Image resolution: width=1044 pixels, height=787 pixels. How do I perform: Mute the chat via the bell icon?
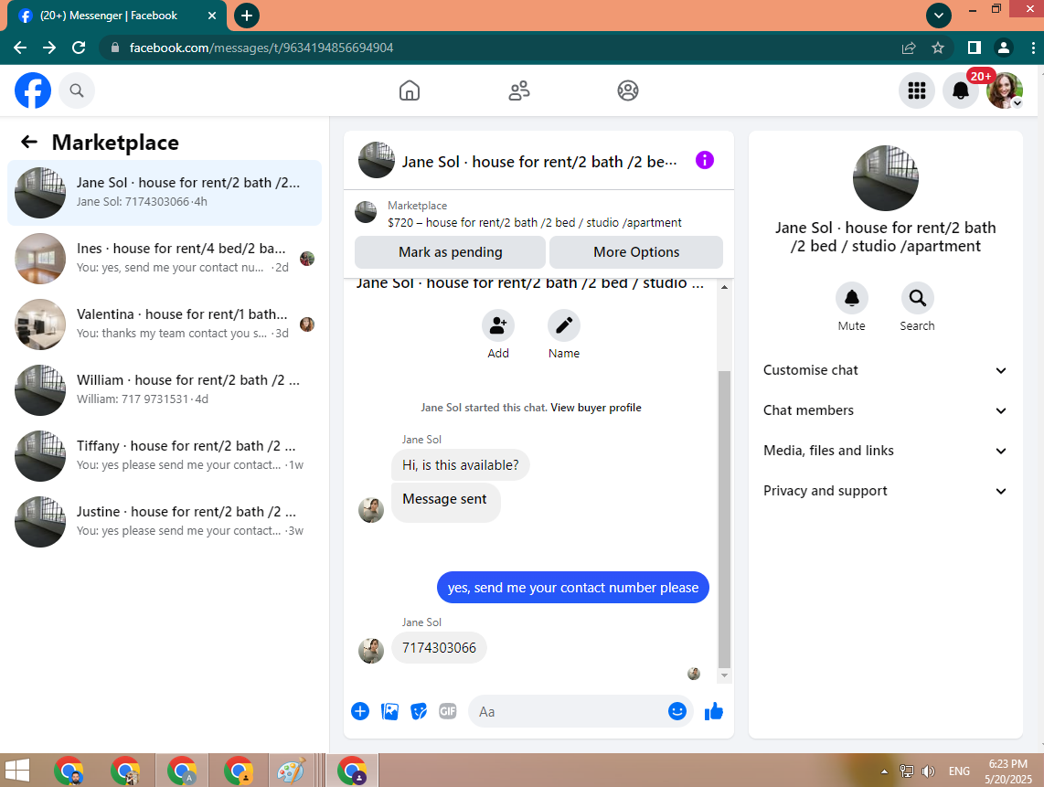(x=852, y=298)
